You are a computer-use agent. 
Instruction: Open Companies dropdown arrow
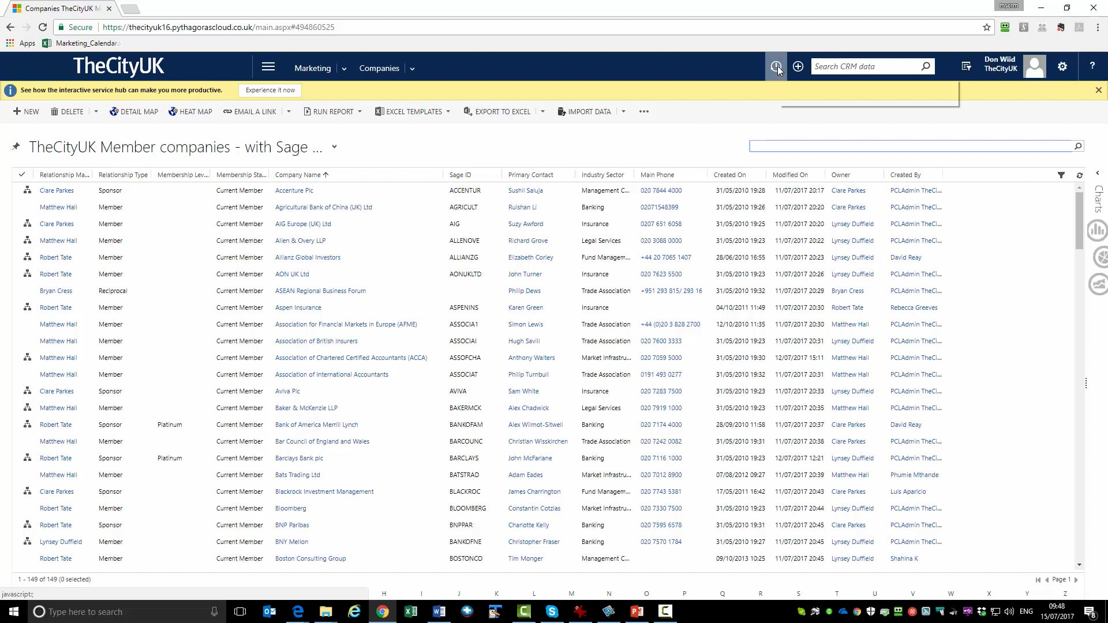coord(412,69)
